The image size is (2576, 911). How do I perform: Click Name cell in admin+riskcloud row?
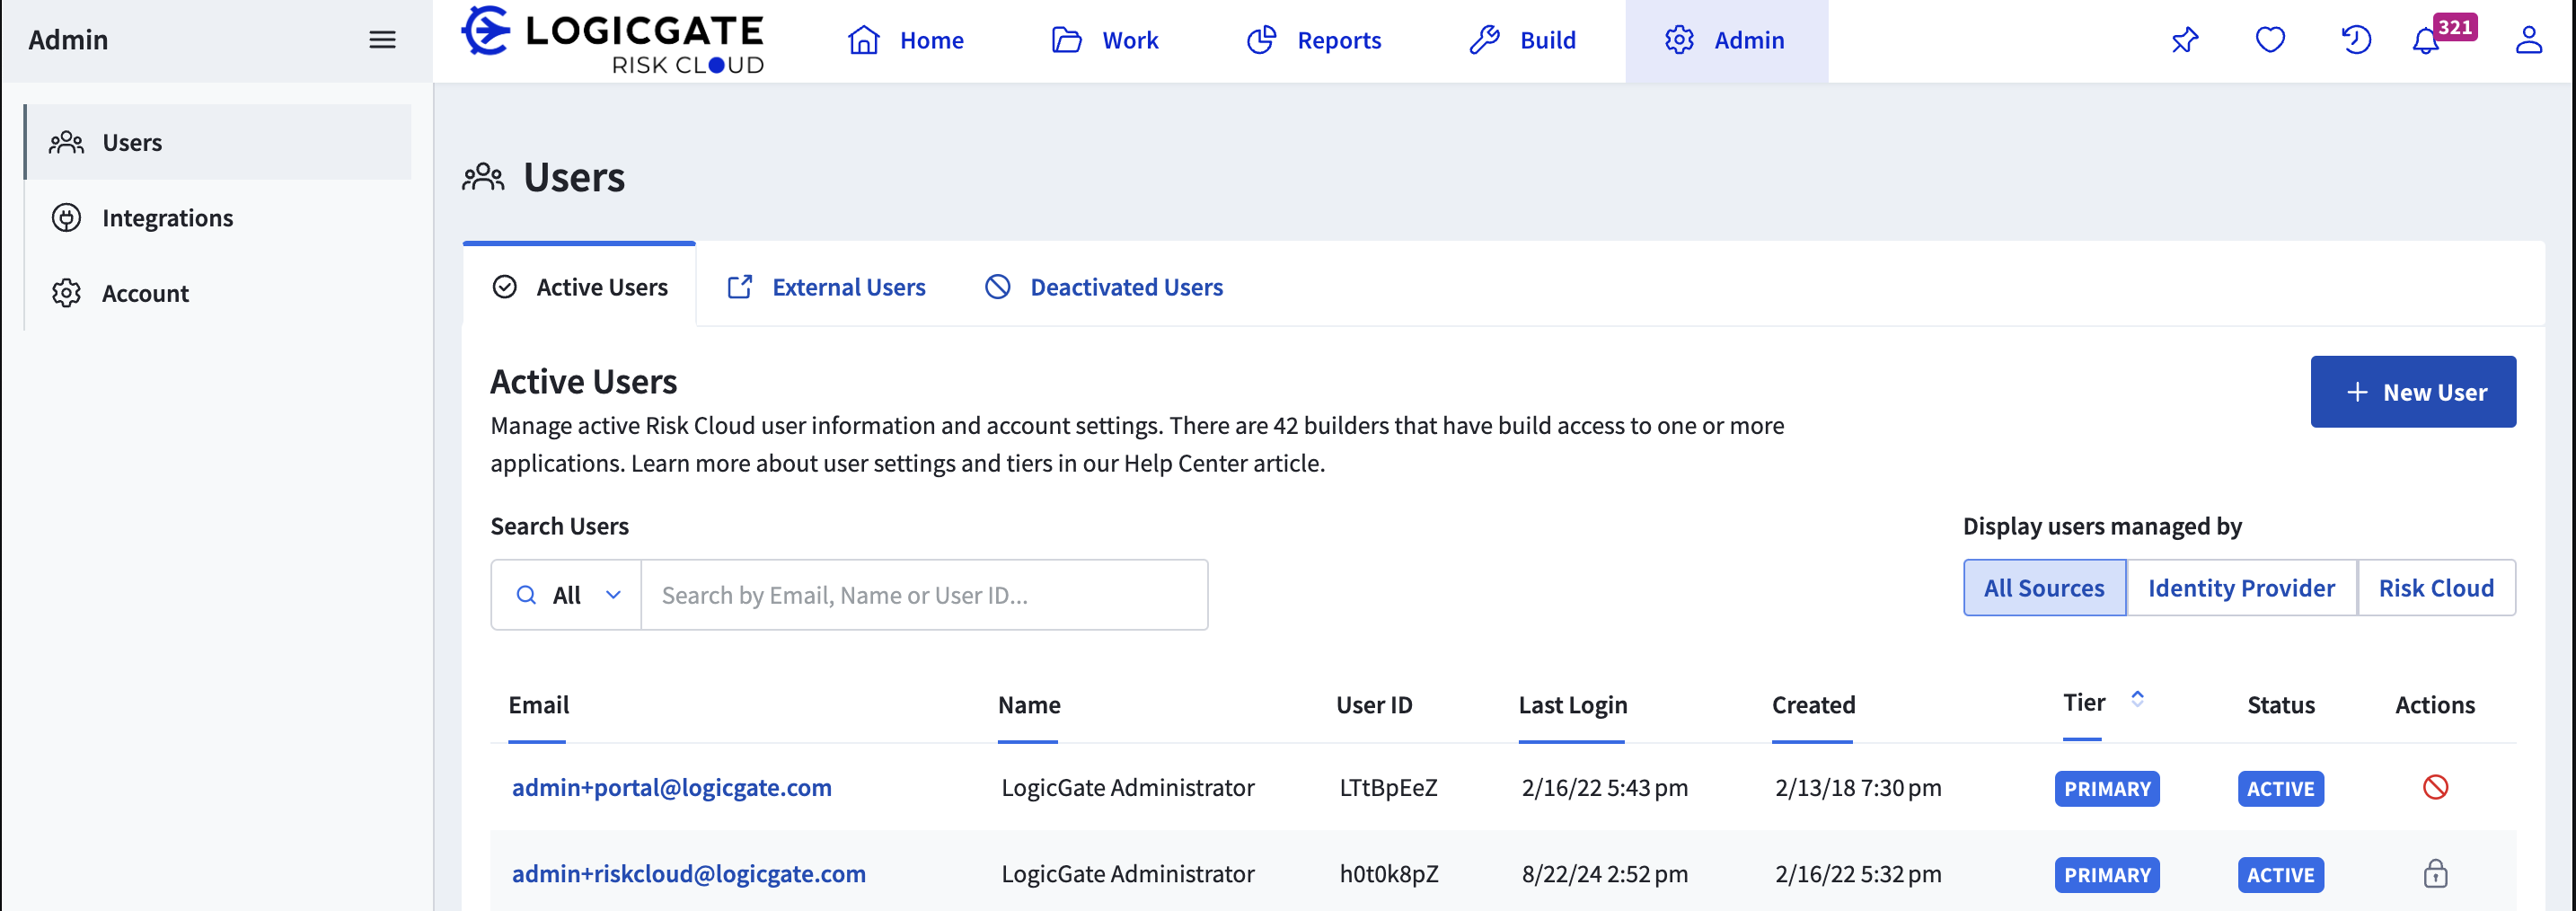pyautogui.click(x=1127, y=874)
